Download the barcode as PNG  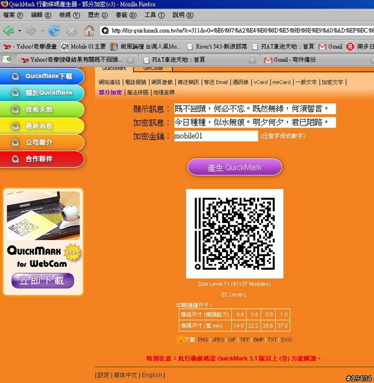pos(203,340)
